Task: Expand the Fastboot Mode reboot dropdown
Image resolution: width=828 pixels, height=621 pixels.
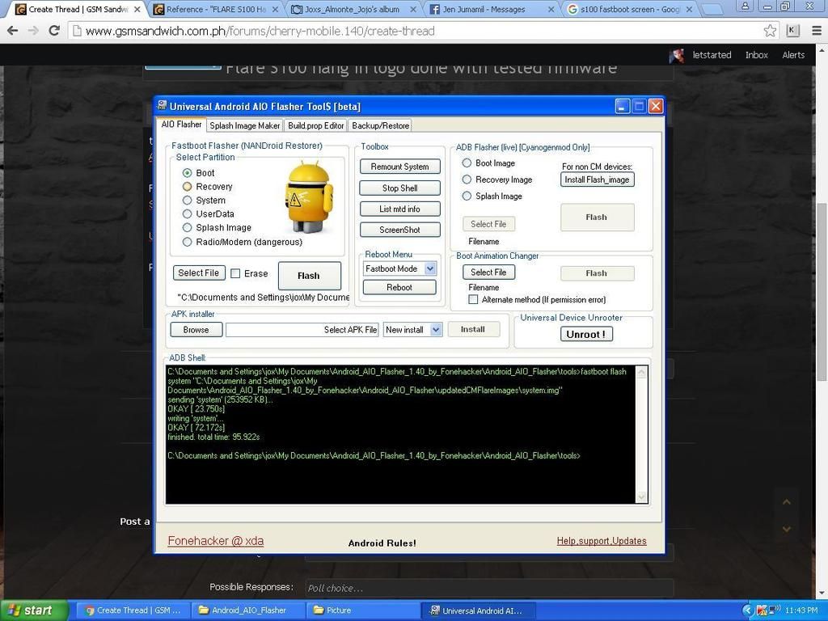Action: click(430, 268)
